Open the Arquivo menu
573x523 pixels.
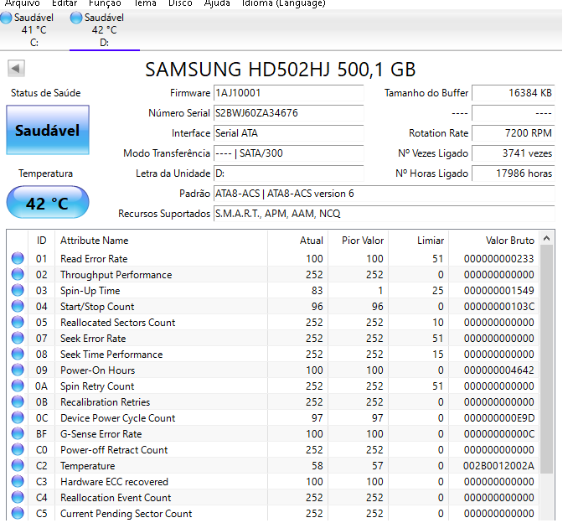pyautogui.click(x=22, y=3)
